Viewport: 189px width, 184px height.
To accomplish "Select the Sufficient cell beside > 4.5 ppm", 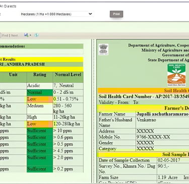I will click(x=40, y=151).
